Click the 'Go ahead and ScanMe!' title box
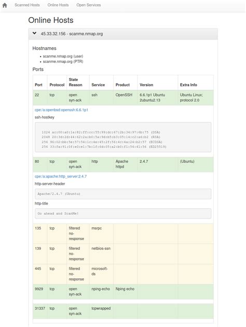Screen dimensions: 246x327 click(123, 213)
